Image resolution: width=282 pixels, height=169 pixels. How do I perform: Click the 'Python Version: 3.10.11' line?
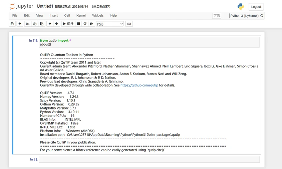tap(59, 112)
